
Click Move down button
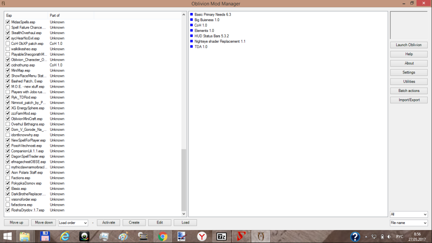44,222
